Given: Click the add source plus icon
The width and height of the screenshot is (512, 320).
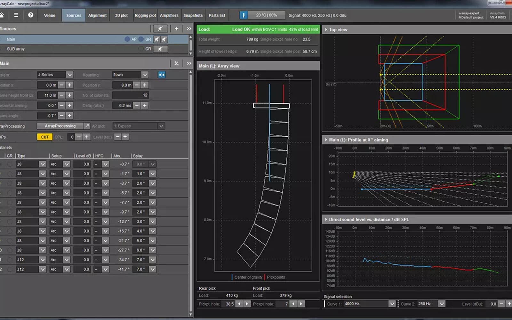Looking at the screenshot, I should (176, 28).
